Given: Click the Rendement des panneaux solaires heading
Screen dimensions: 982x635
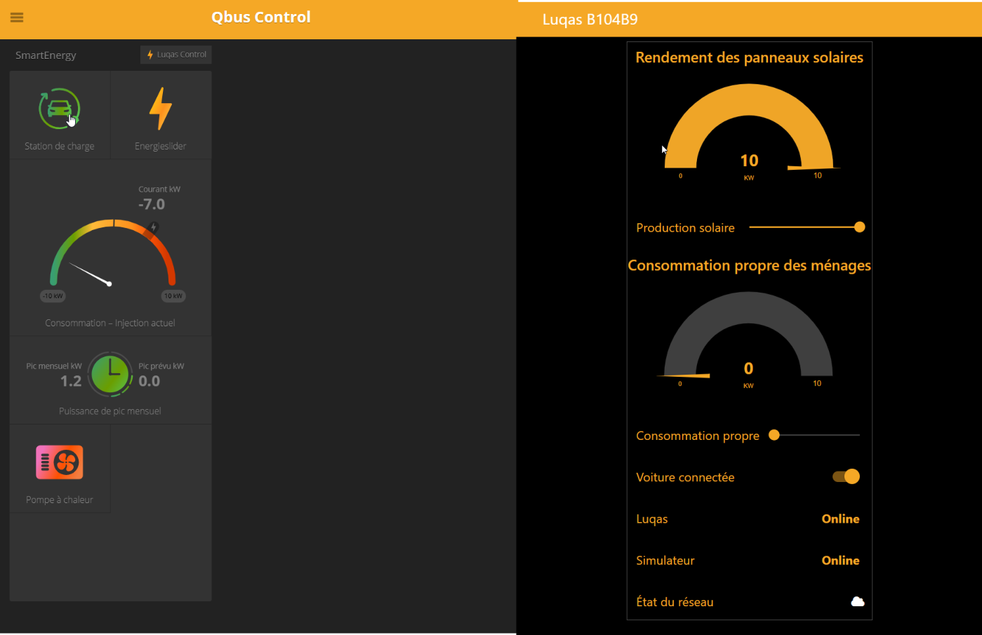Looking at the screenshot, I should point(749,58).
